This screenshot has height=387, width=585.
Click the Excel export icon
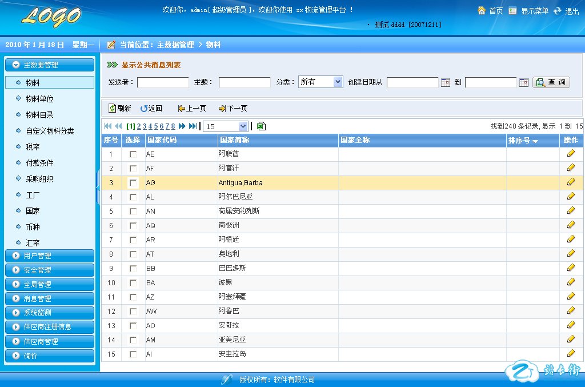tap(261, 126)
